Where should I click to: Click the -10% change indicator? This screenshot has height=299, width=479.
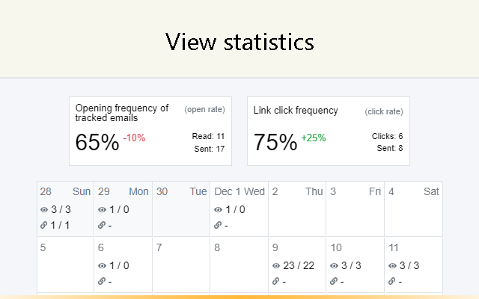[135, 138]
